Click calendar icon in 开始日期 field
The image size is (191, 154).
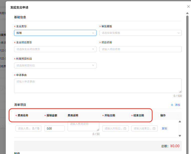click(x=125, y=128)
